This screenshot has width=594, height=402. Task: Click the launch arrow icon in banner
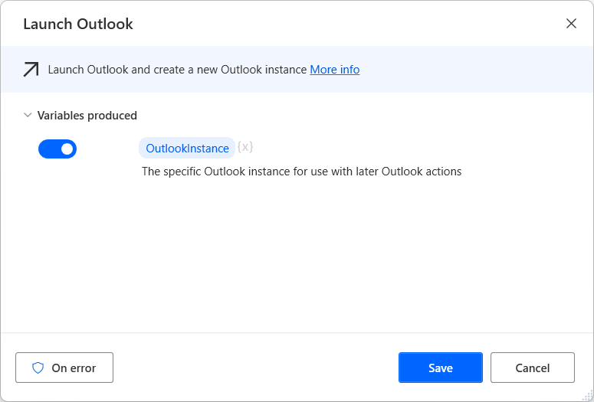pyautogui.click(x=31, y=70)
